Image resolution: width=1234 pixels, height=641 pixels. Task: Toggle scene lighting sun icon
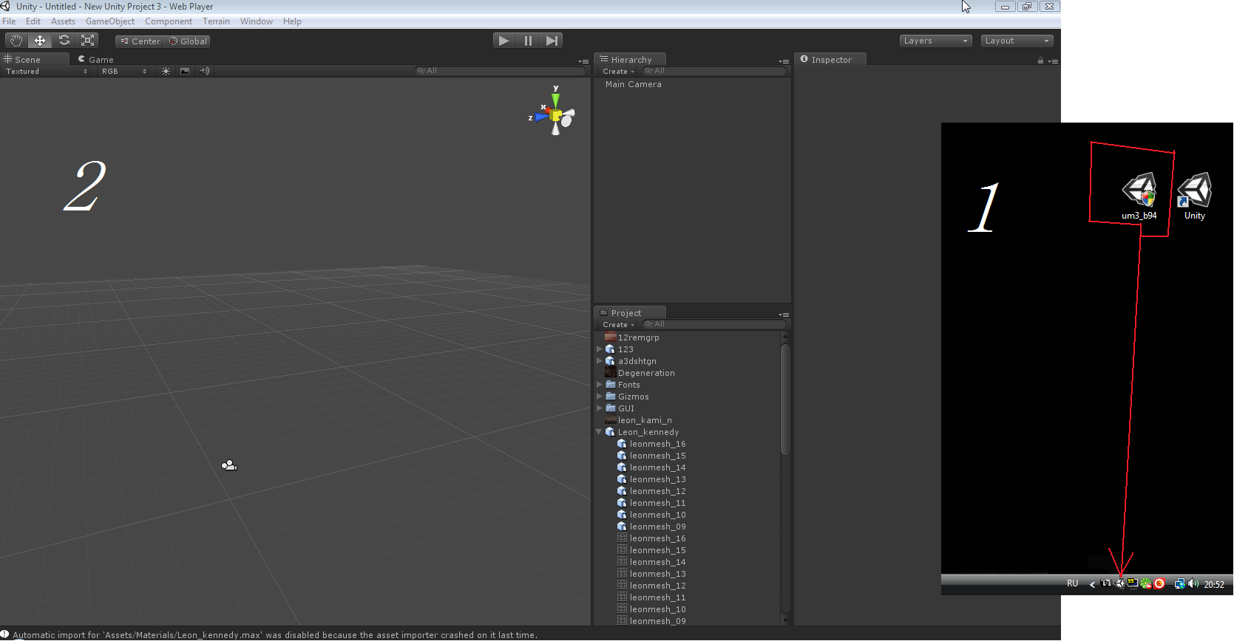[x=166, y=71]
